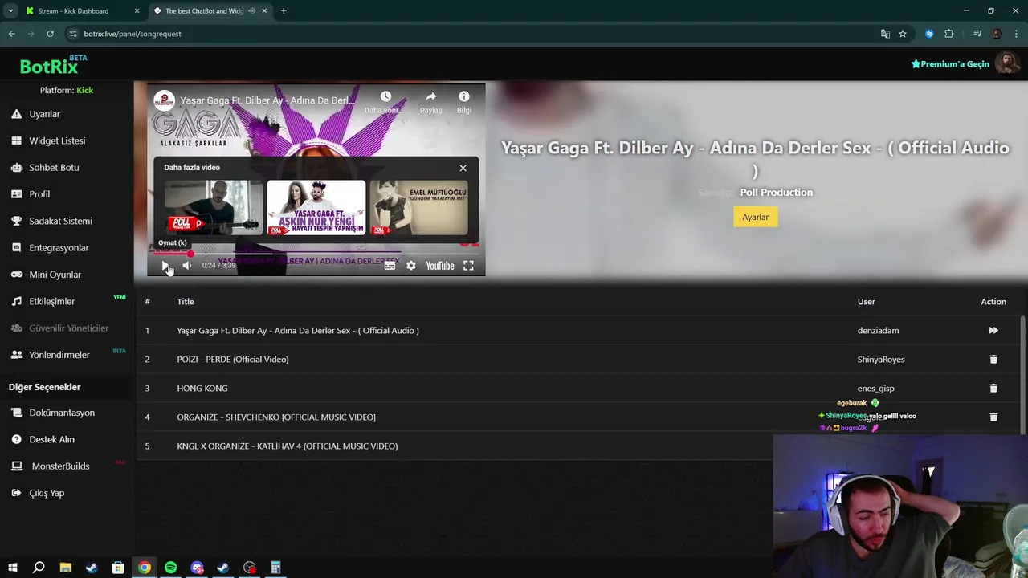Image resolution: width=1028 pixels, height=578 pixels.
Task: Click user name denziadam
Action: 878,330
